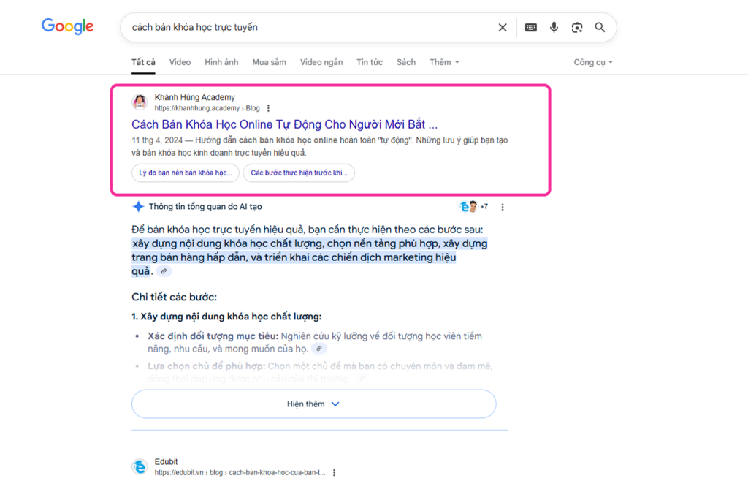Open the Công cụ tools dropdown

(593, 62)
